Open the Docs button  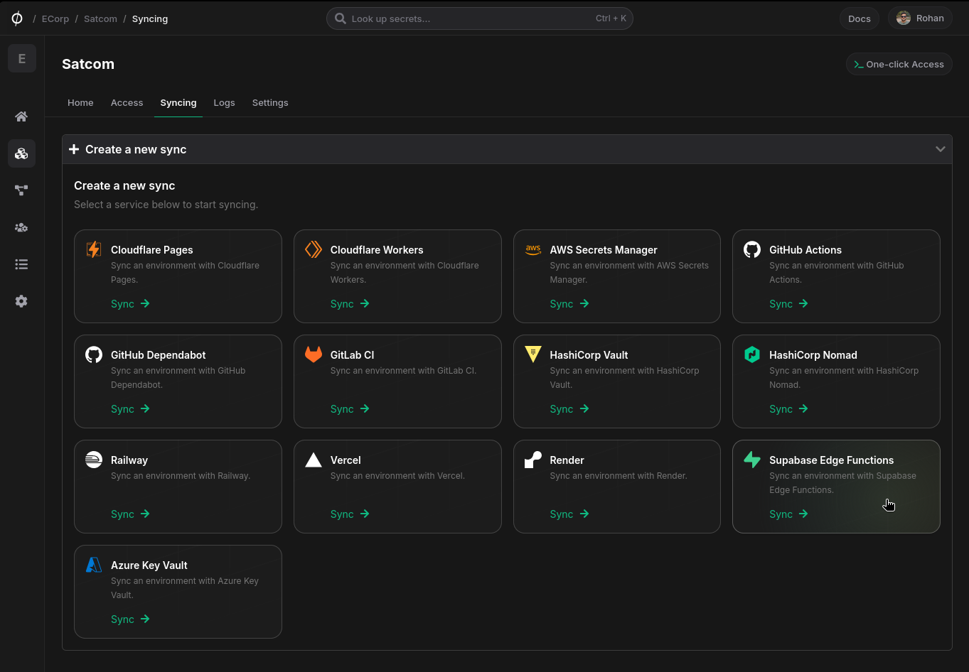point(860,18)
